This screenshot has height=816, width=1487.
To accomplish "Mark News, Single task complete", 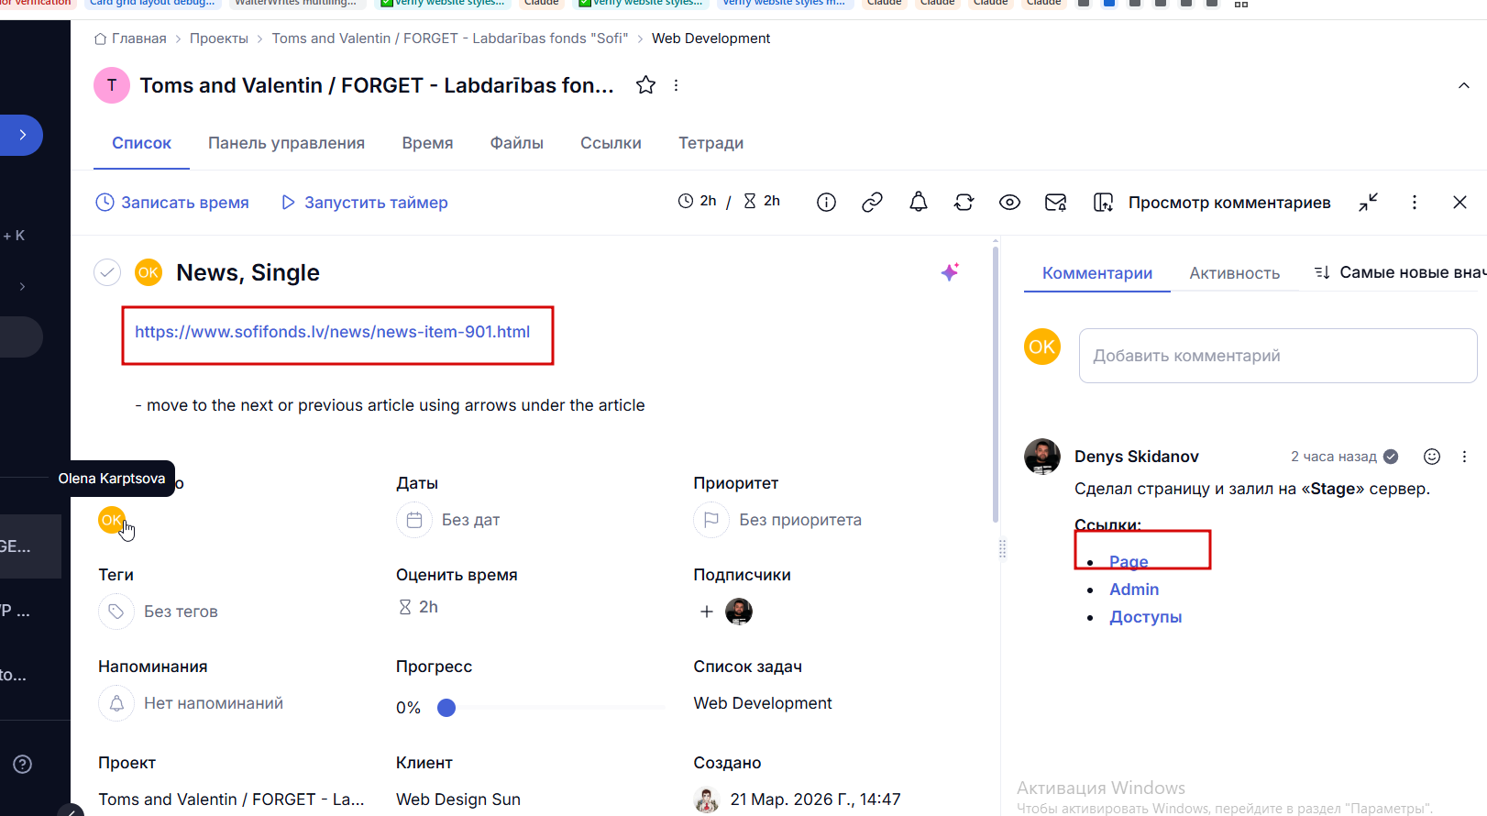I will (x=107, y=272).
